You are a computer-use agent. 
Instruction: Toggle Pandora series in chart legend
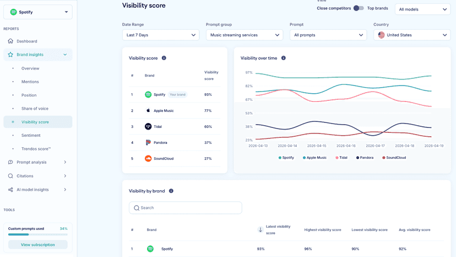(x=365, y=158)
